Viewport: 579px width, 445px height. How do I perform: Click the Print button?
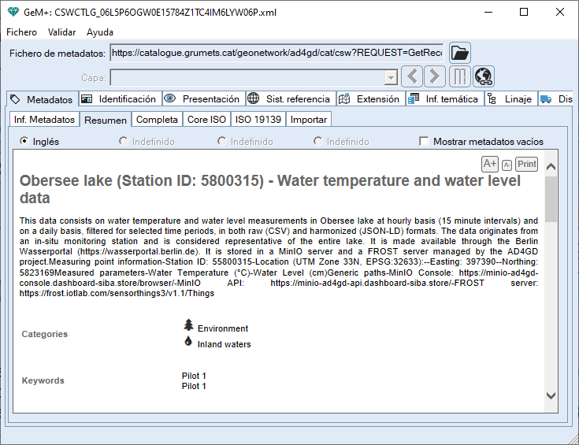(x=526, y=164)
